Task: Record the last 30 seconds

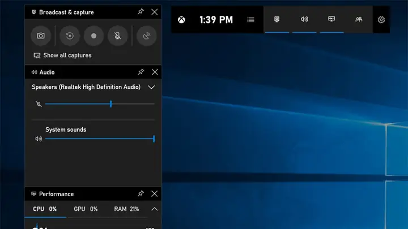Action: (70, 36)
